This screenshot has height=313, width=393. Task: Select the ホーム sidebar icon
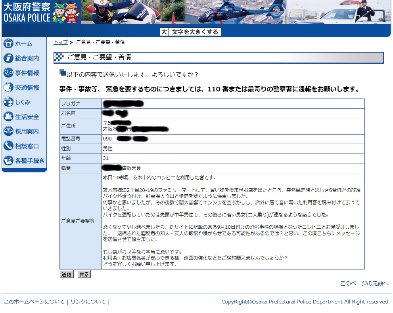[x=8, y=44]
